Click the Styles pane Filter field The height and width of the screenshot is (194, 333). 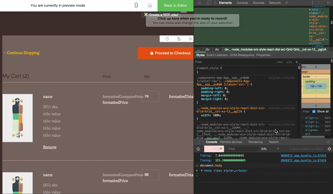click(234, 62)
